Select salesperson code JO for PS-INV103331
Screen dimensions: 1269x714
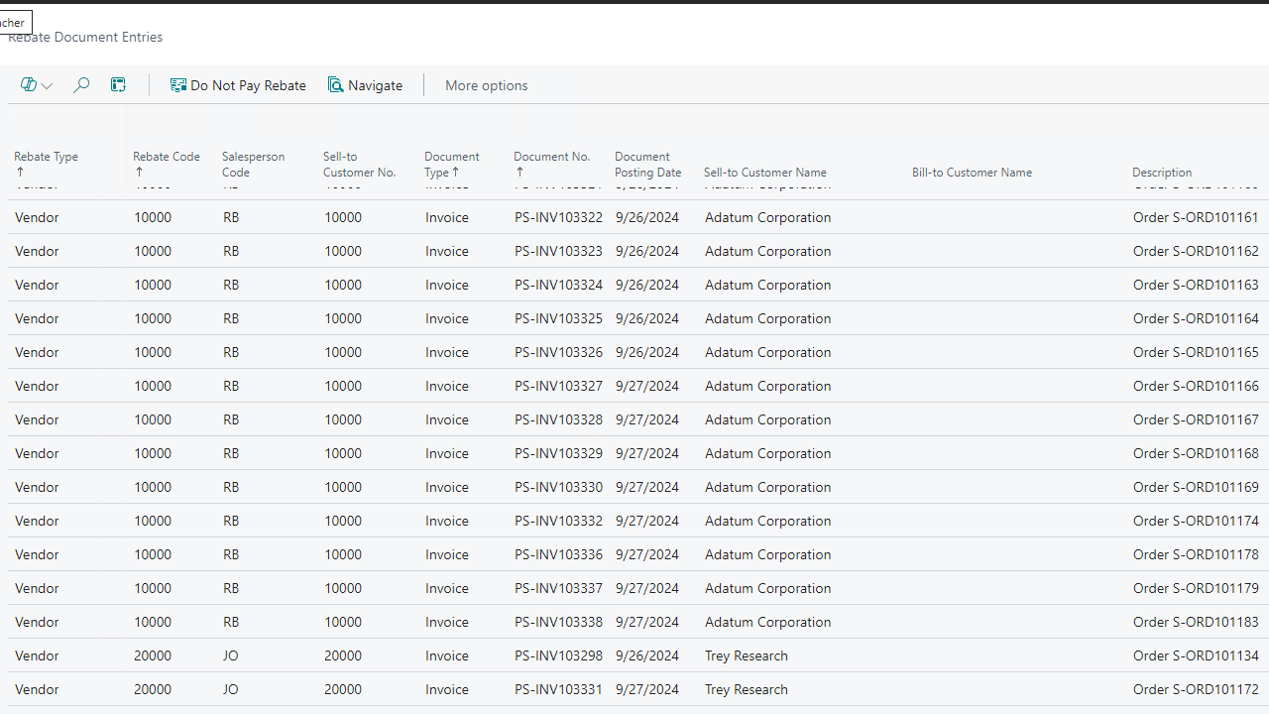tap(231, 689)
